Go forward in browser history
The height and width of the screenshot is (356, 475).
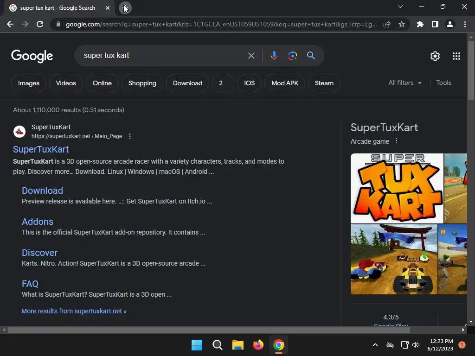(x=25, y=24)
